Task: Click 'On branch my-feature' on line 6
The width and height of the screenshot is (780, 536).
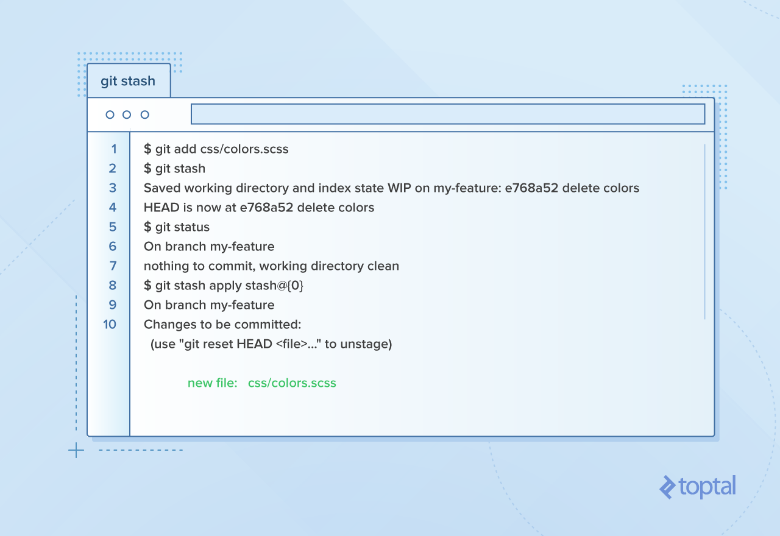Action: [209, 246]
